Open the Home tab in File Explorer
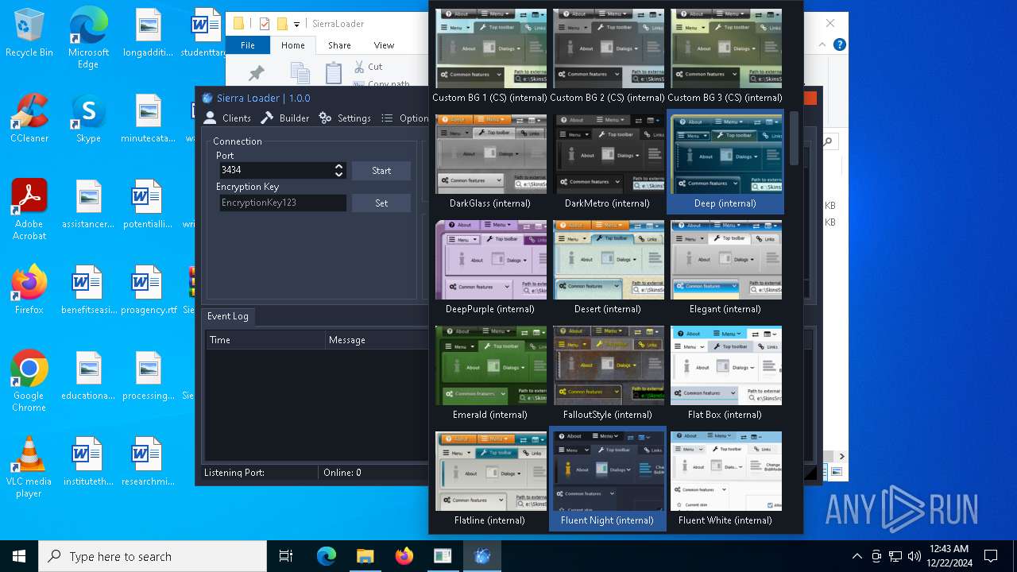 click(x=293, y=45)
